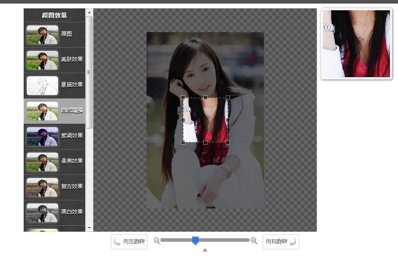Apply the 复古效果 vintage effect
The image size is (398, 257).
click(54, 187)
